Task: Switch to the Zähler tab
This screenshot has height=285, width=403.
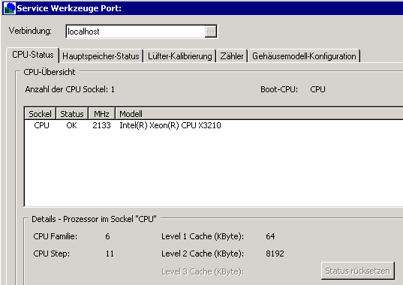Action: coord(232,56)
